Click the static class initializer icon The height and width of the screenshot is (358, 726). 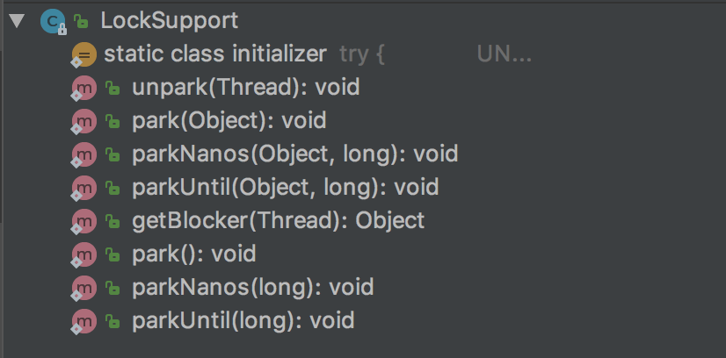(x=83, y=55)
